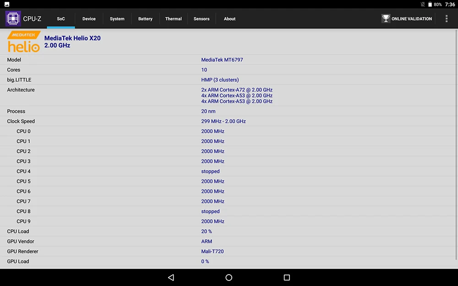Tap the MediaTek Helio logo

tap(24, 42)
